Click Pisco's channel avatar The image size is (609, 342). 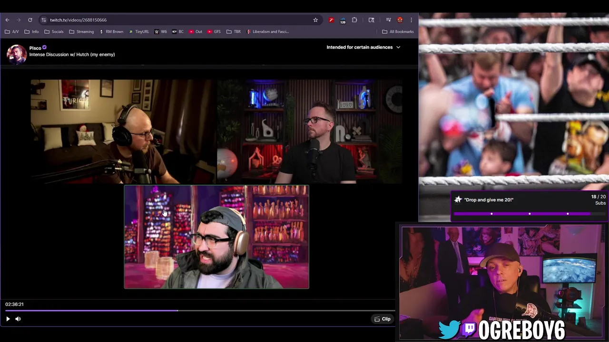(16, 54)
